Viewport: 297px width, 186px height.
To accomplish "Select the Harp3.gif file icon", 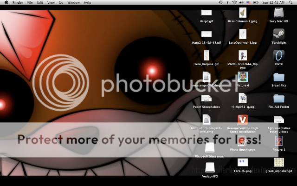I will (x=207, y=13).
